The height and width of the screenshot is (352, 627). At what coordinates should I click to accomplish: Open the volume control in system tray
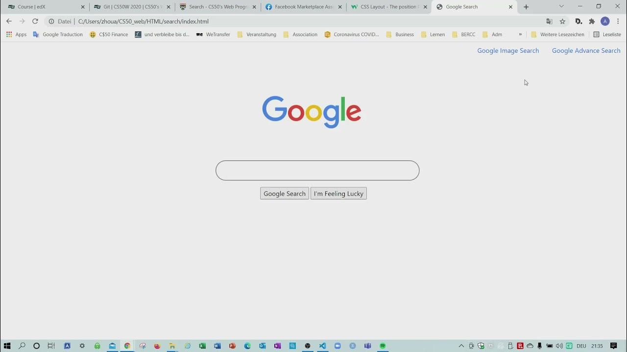(559, 346)
